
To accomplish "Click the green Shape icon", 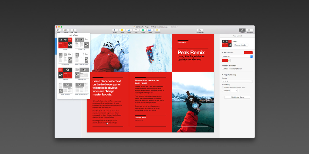I will point(143,30).
